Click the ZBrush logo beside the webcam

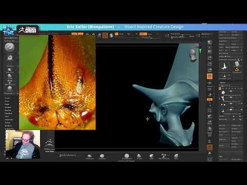coord(49,145)
